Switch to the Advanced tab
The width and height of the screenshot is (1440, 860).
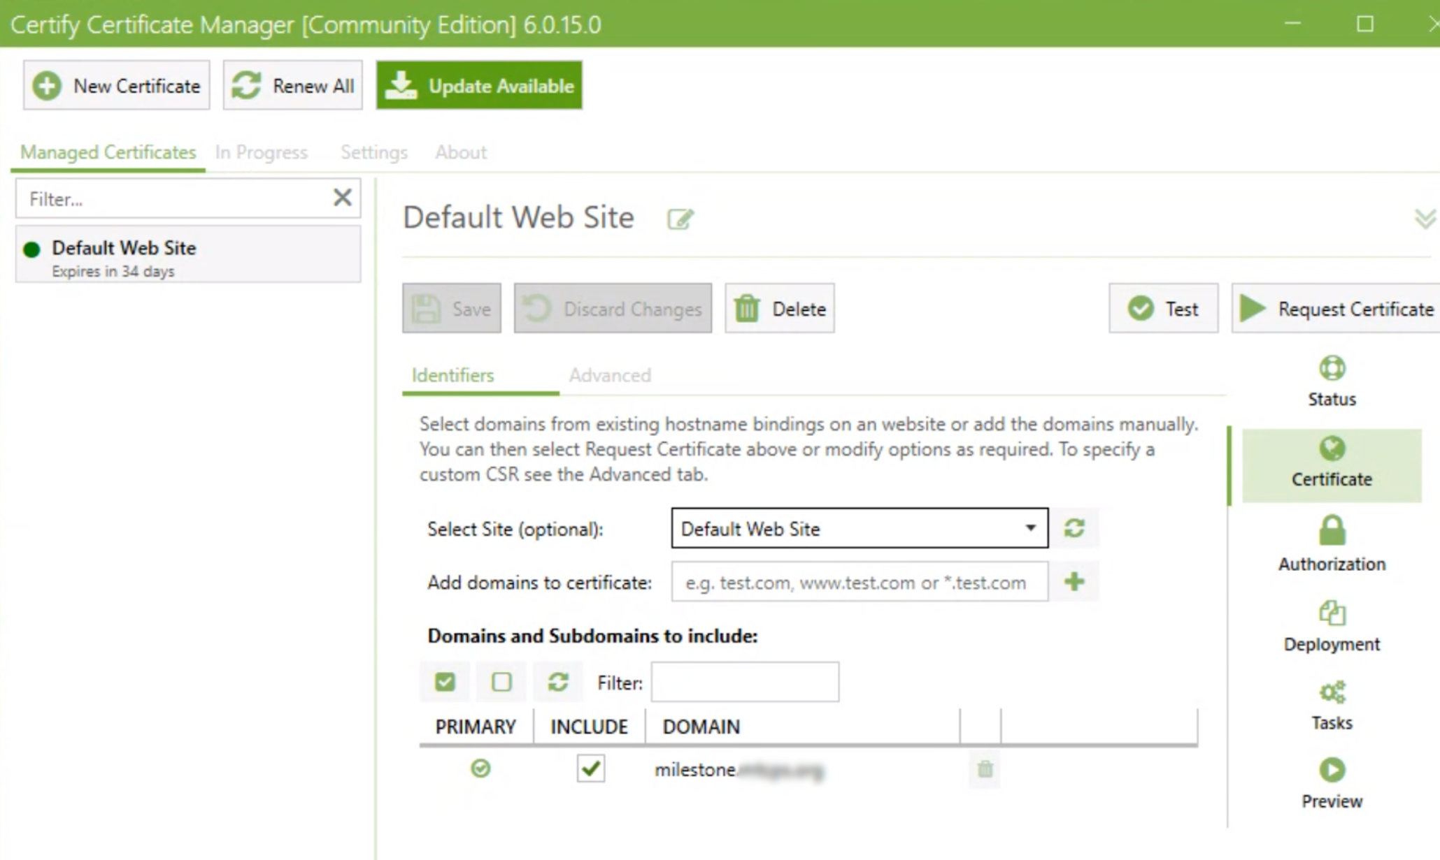click(x=609, y=376)
